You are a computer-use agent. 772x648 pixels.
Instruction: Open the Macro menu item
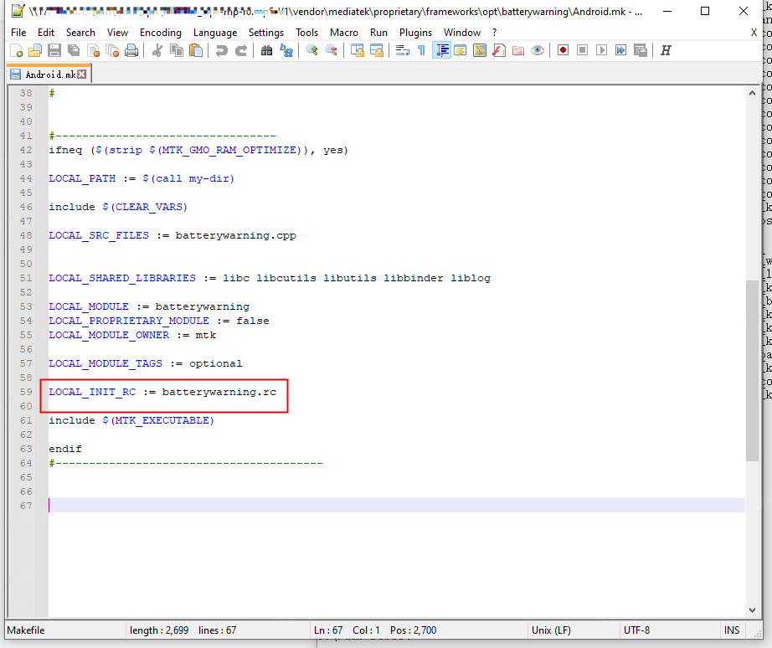coord(344,32)
